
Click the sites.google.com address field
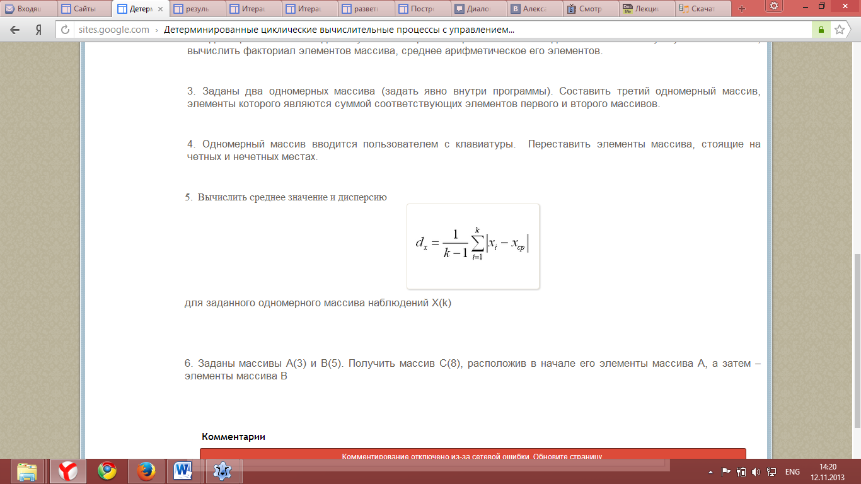click(113, 30)
